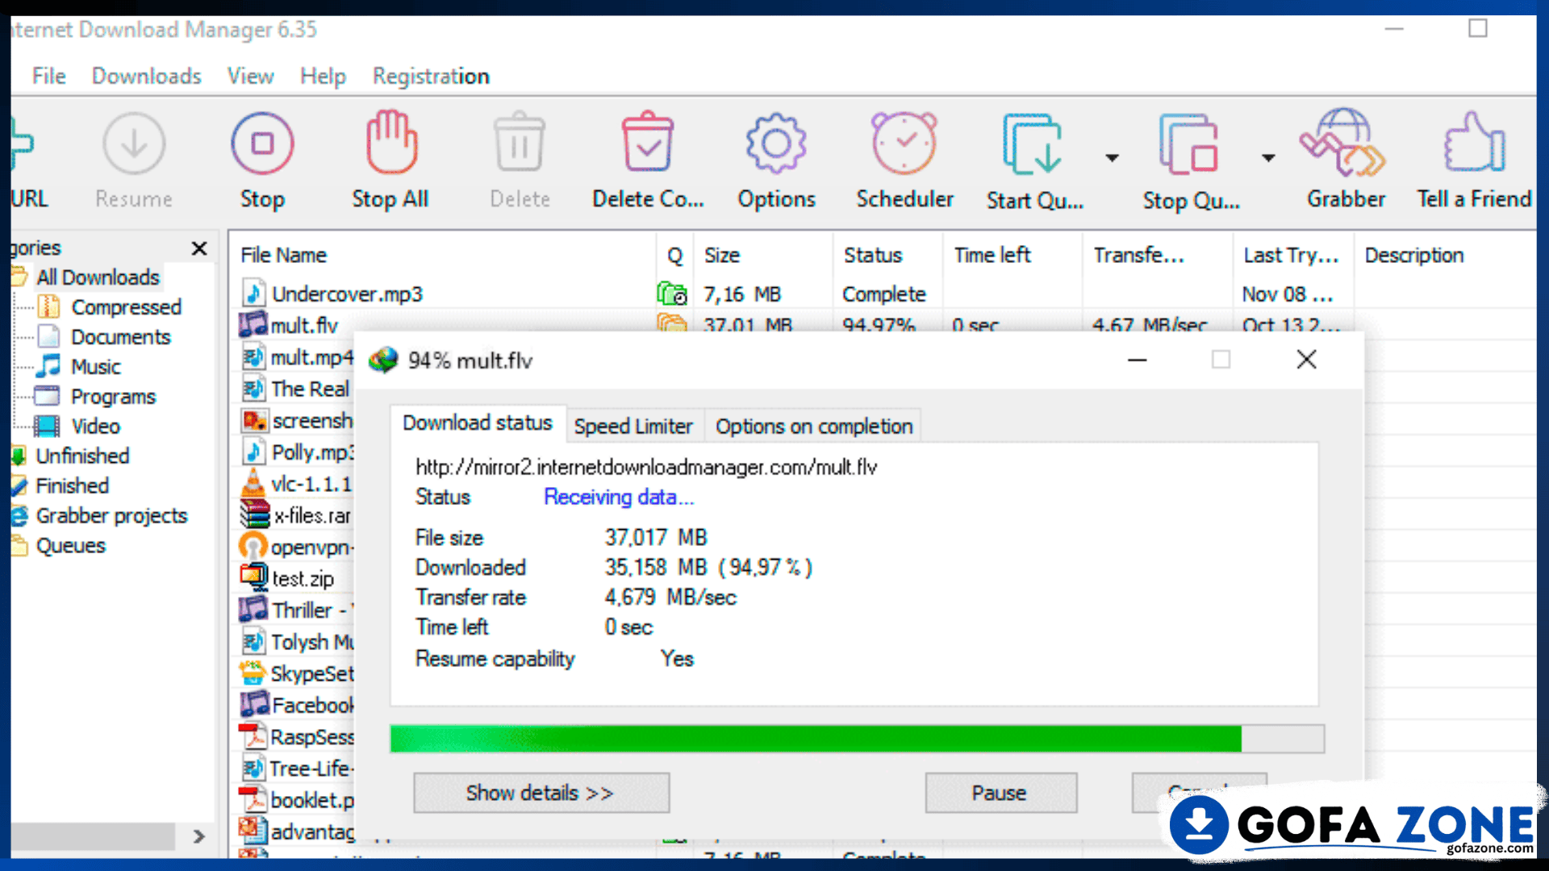
Task: Switch to Options on completion tab
Action: pyautogui.click(x=813, y=426)
